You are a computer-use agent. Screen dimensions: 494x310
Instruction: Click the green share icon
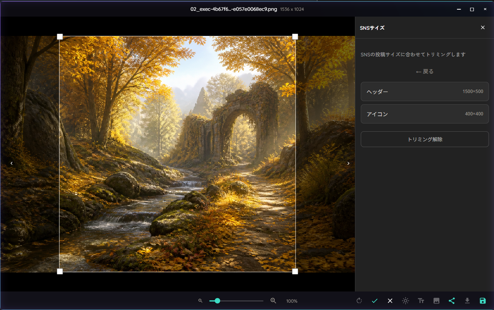452,301
